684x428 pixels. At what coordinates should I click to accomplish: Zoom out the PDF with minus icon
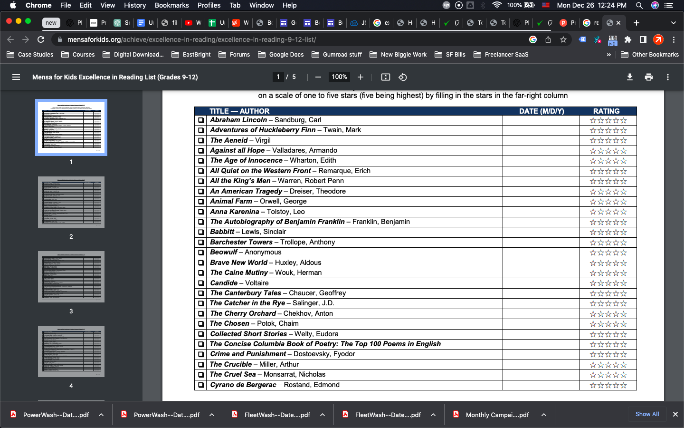coord(318,77)
